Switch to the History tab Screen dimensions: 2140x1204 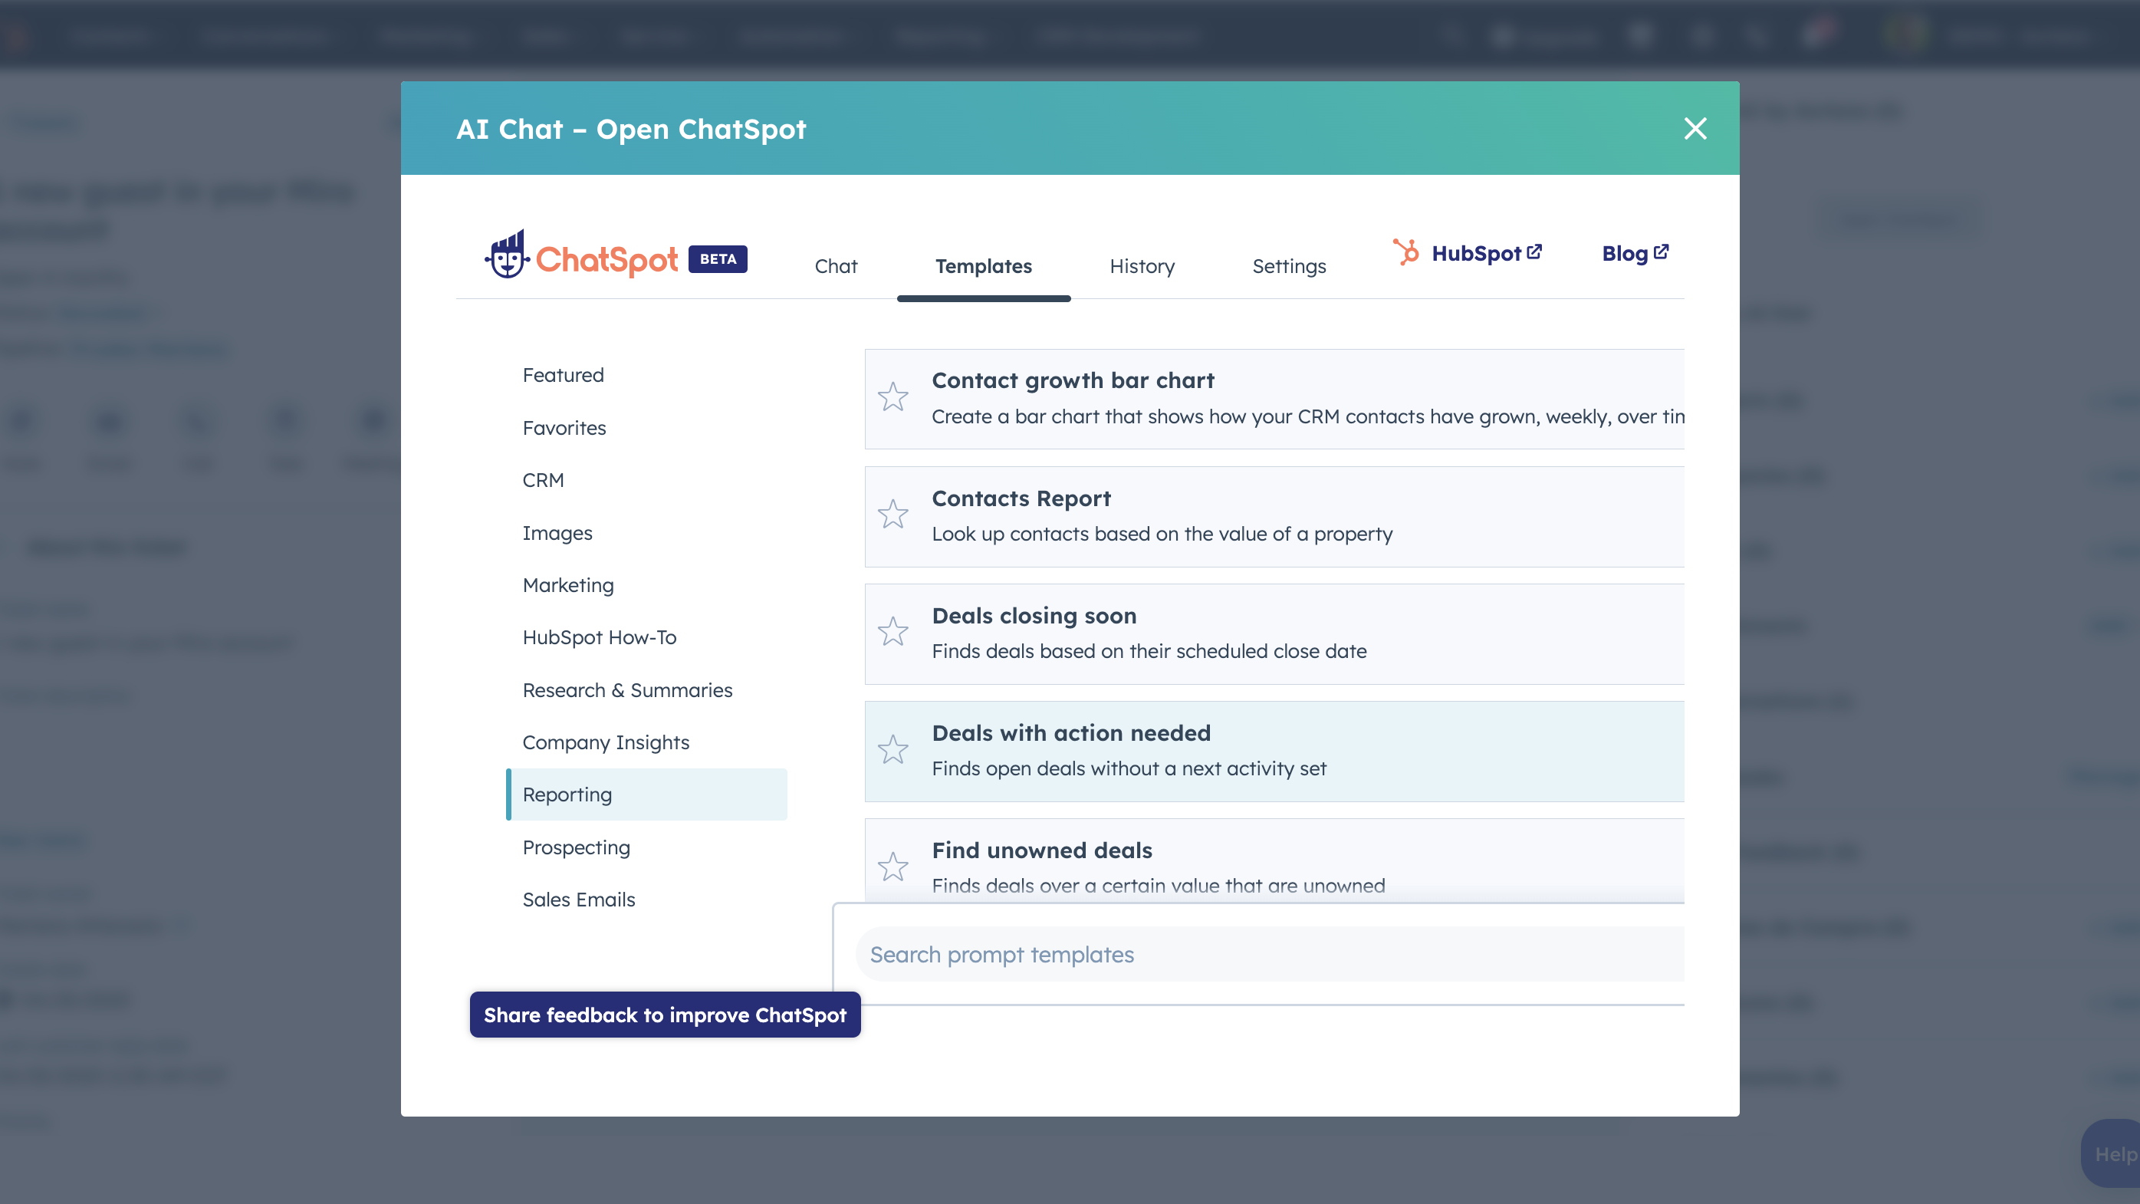(x=1142, y=266)
